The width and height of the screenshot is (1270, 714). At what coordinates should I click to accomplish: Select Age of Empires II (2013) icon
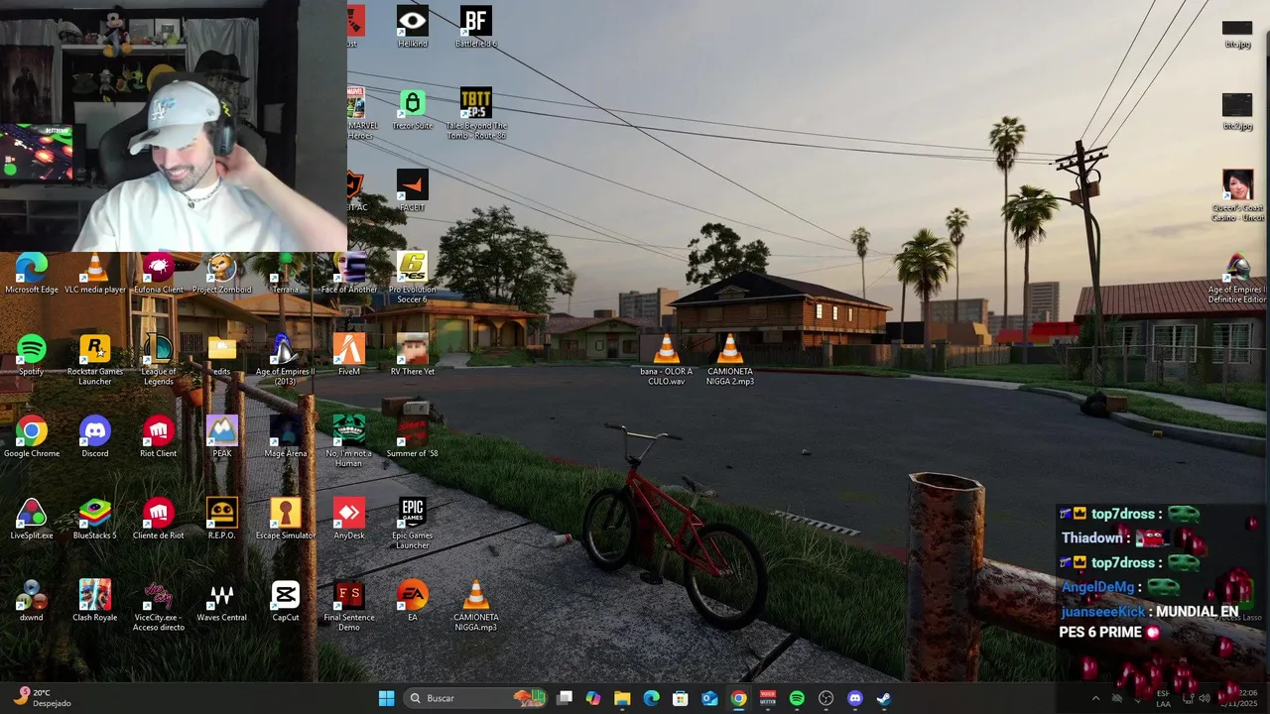[286, 360]
